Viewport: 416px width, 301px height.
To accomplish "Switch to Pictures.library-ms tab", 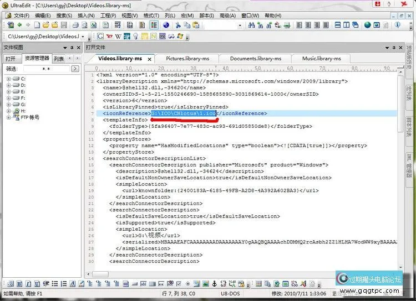I will 187,59.
